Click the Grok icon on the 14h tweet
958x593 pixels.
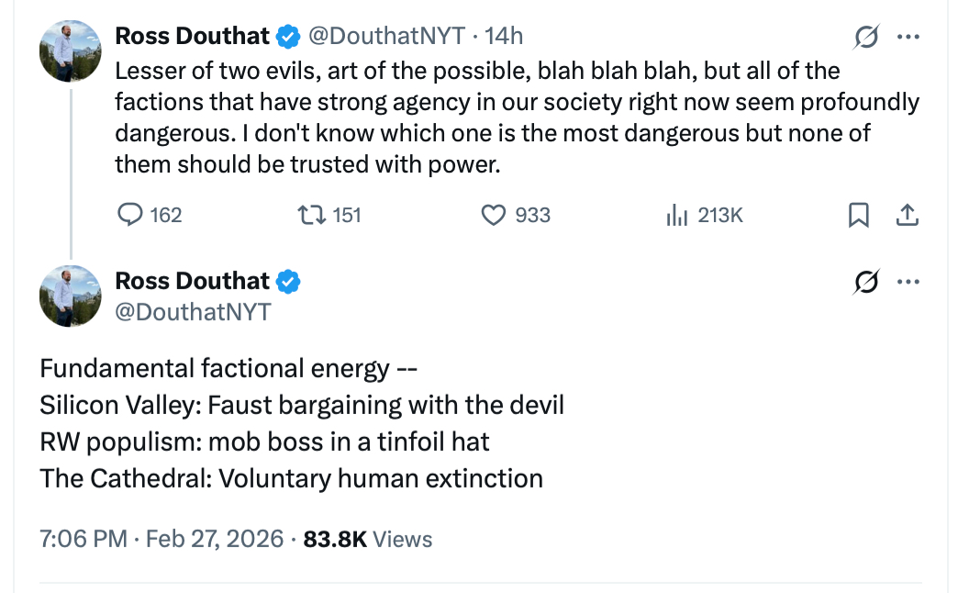[x=866, y=37]
